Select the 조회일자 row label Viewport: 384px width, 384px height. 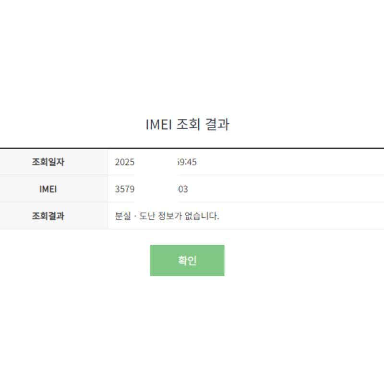[x=48, y=162]
